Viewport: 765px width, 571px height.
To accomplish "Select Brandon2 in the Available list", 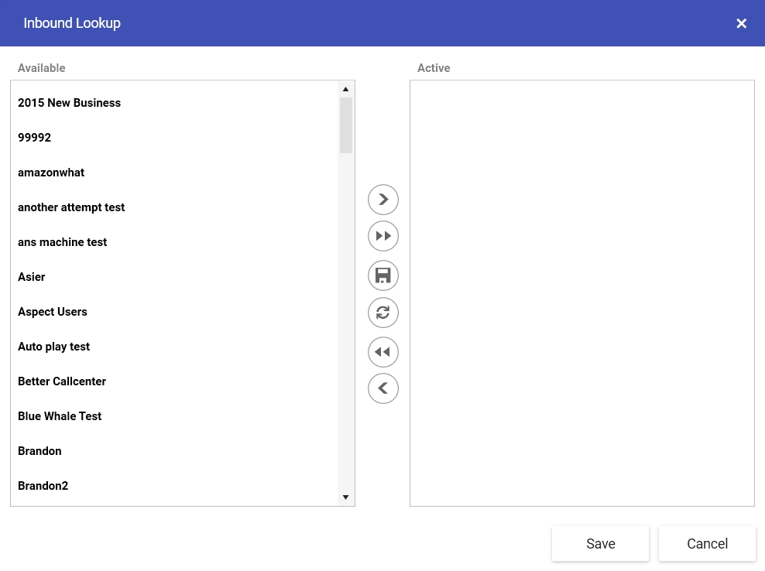I will pyautogui.click(x=174, y=486).
